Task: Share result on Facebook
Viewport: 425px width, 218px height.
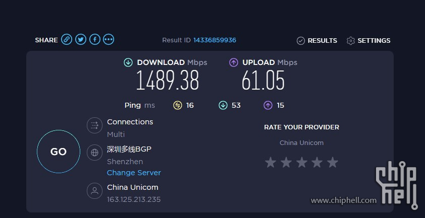Action: 94,39
